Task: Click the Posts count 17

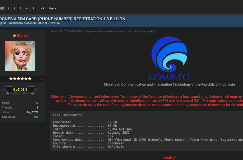Action: [x=37, y=103]
